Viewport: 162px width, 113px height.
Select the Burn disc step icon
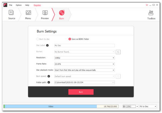(x=62, y=13)
